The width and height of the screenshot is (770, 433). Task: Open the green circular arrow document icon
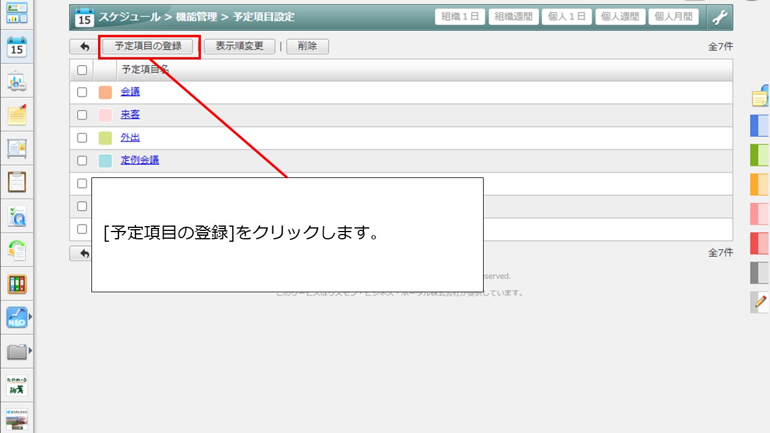[17, 250]
